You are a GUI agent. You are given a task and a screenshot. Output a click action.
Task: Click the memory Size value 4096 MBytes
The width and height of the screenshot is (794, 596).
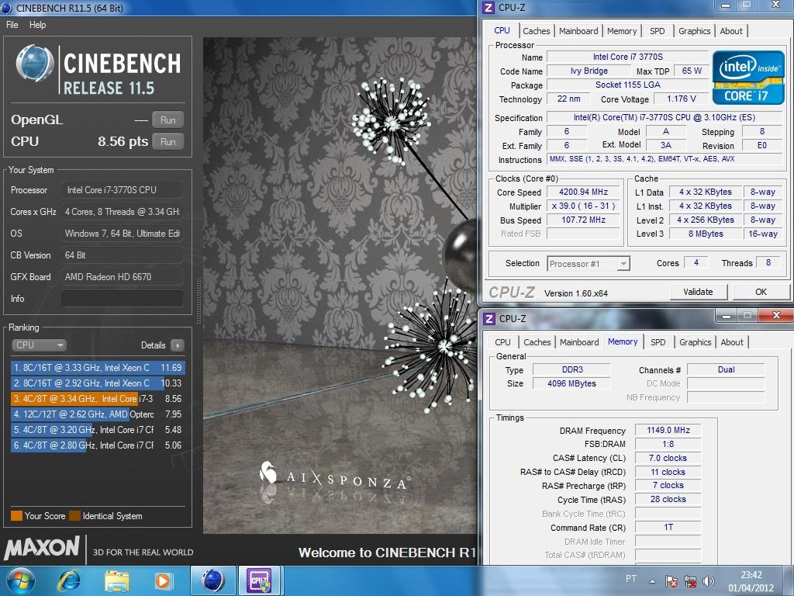pos(571,383)
